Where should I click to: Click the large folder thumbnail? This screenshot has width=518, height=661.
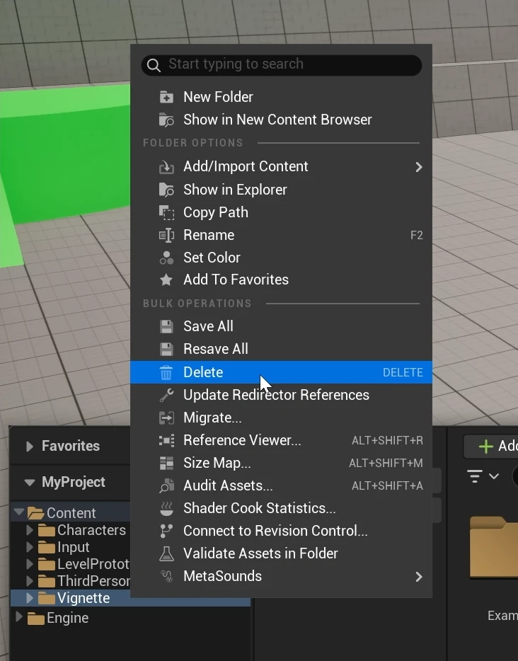[x=494, y=547]
